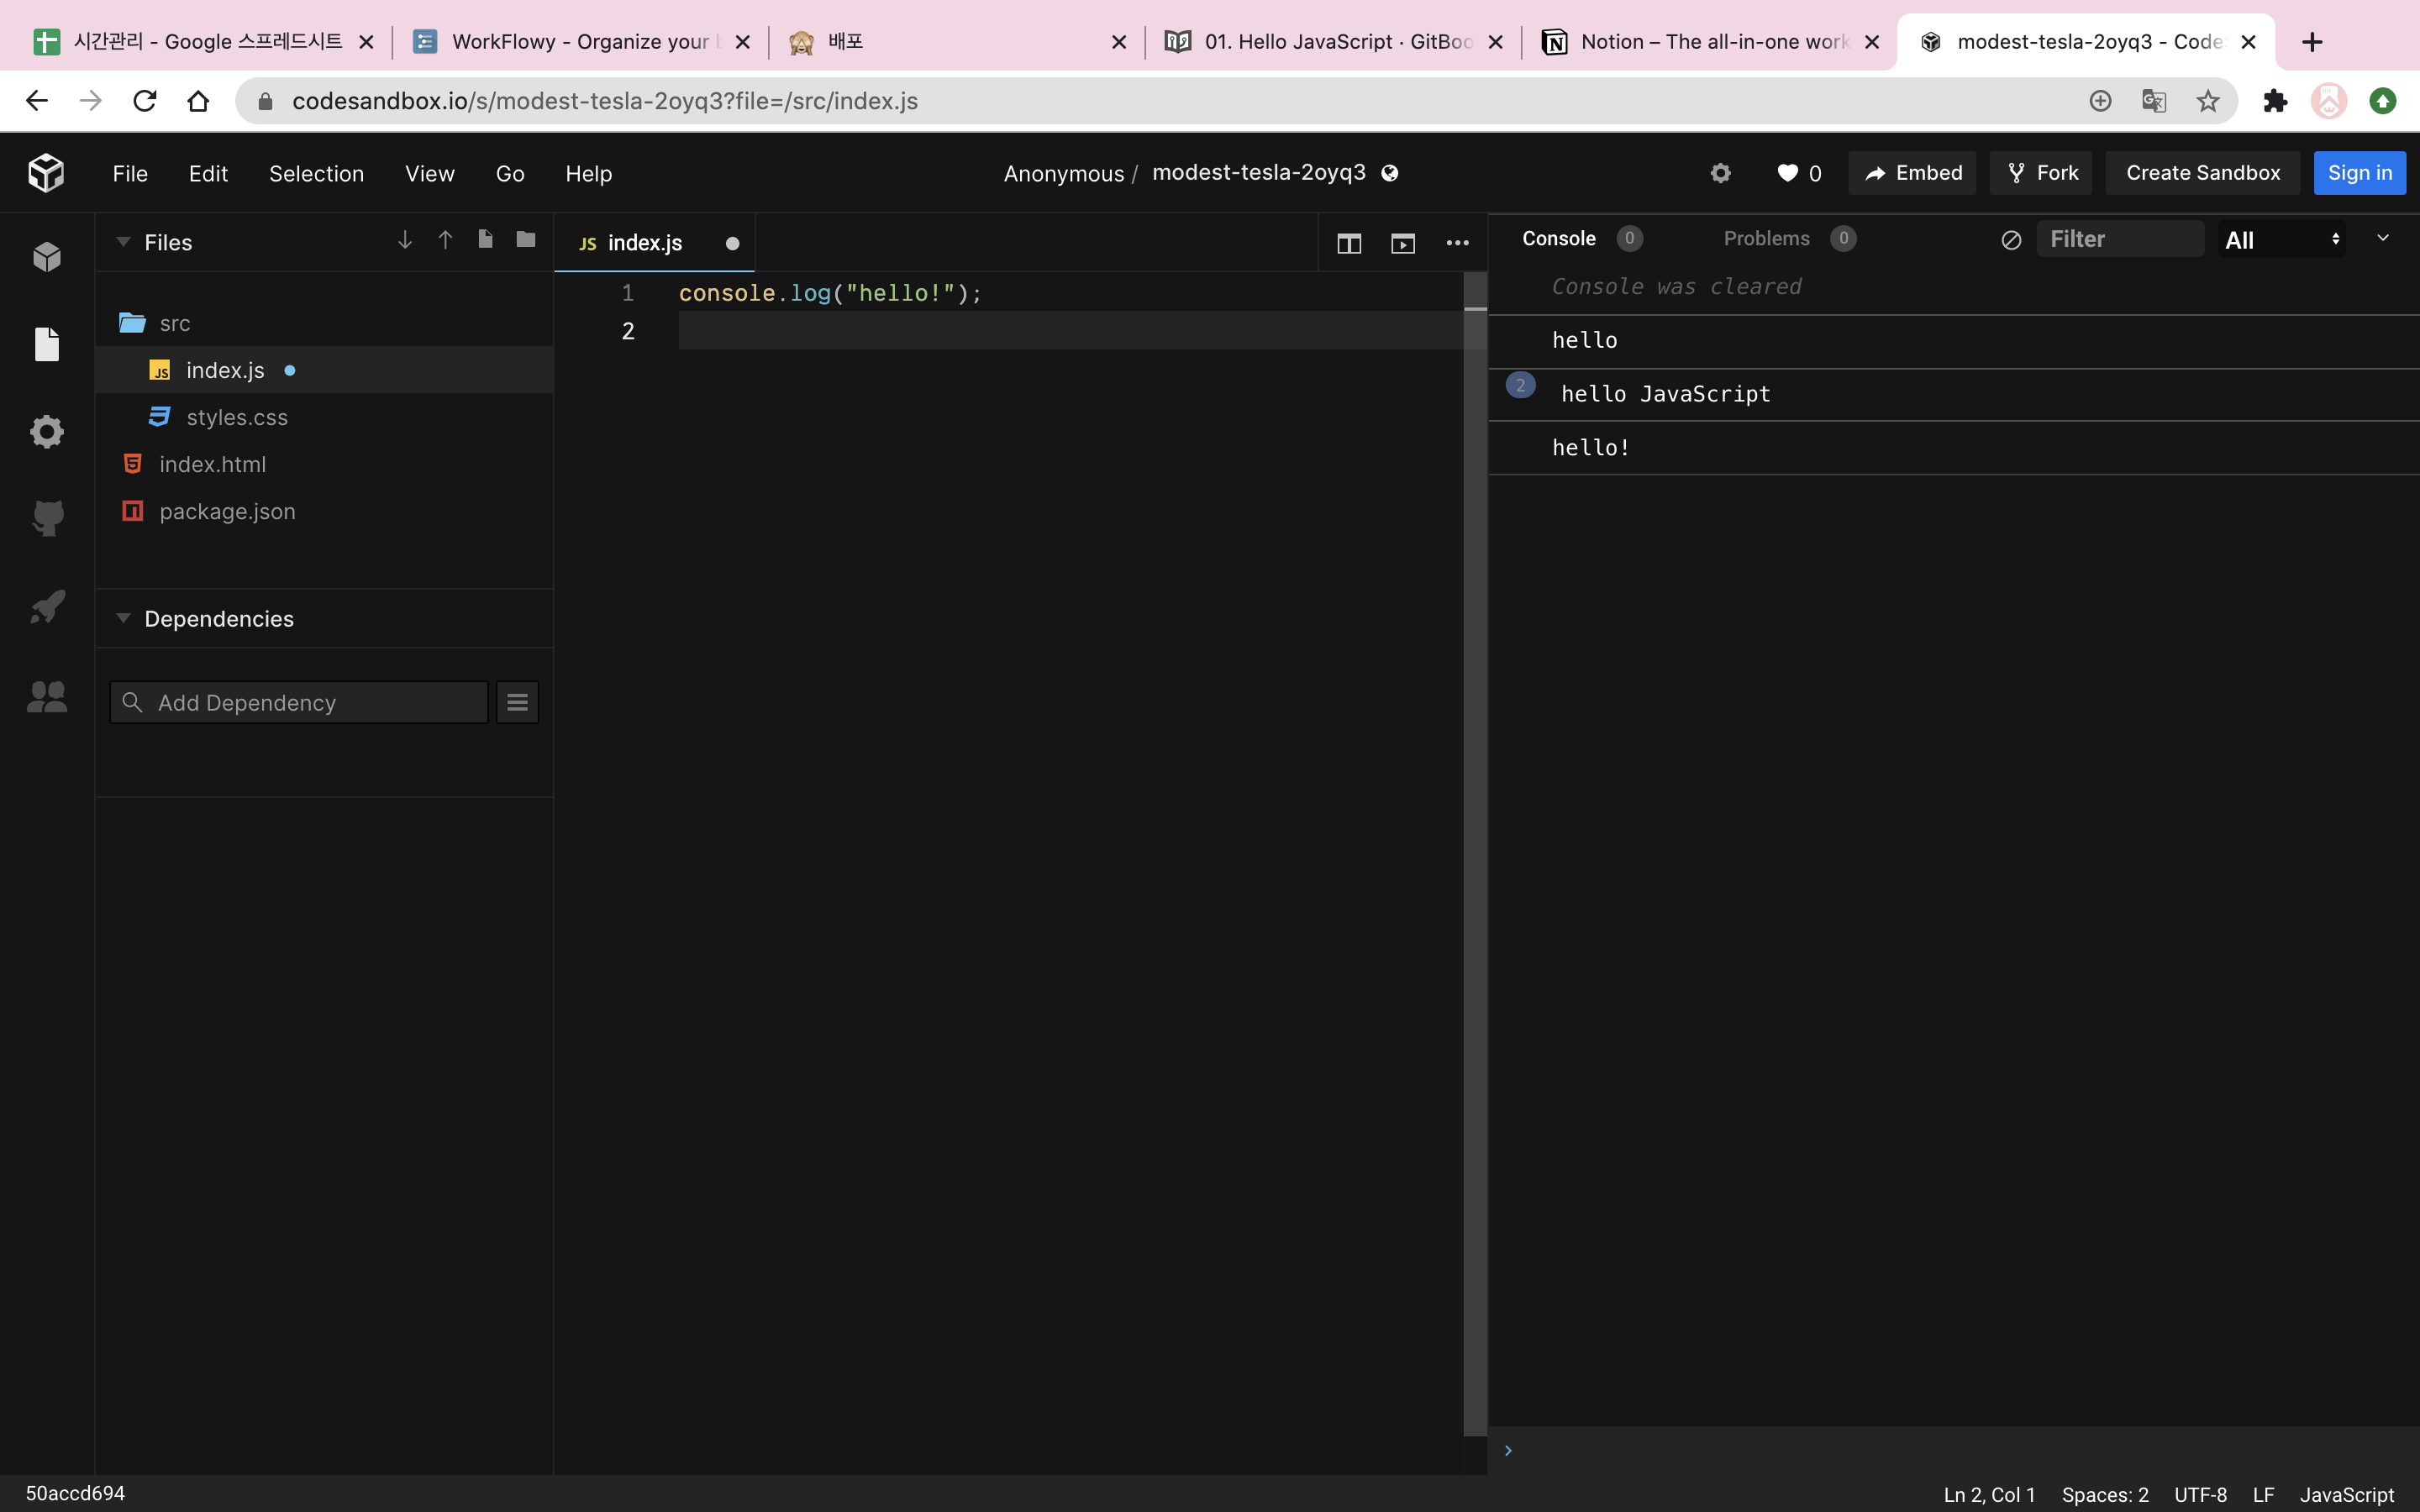This screenshot has width=2420, height=1512.
Task: Collapse the Dependencies section
Action: point(123,618)
